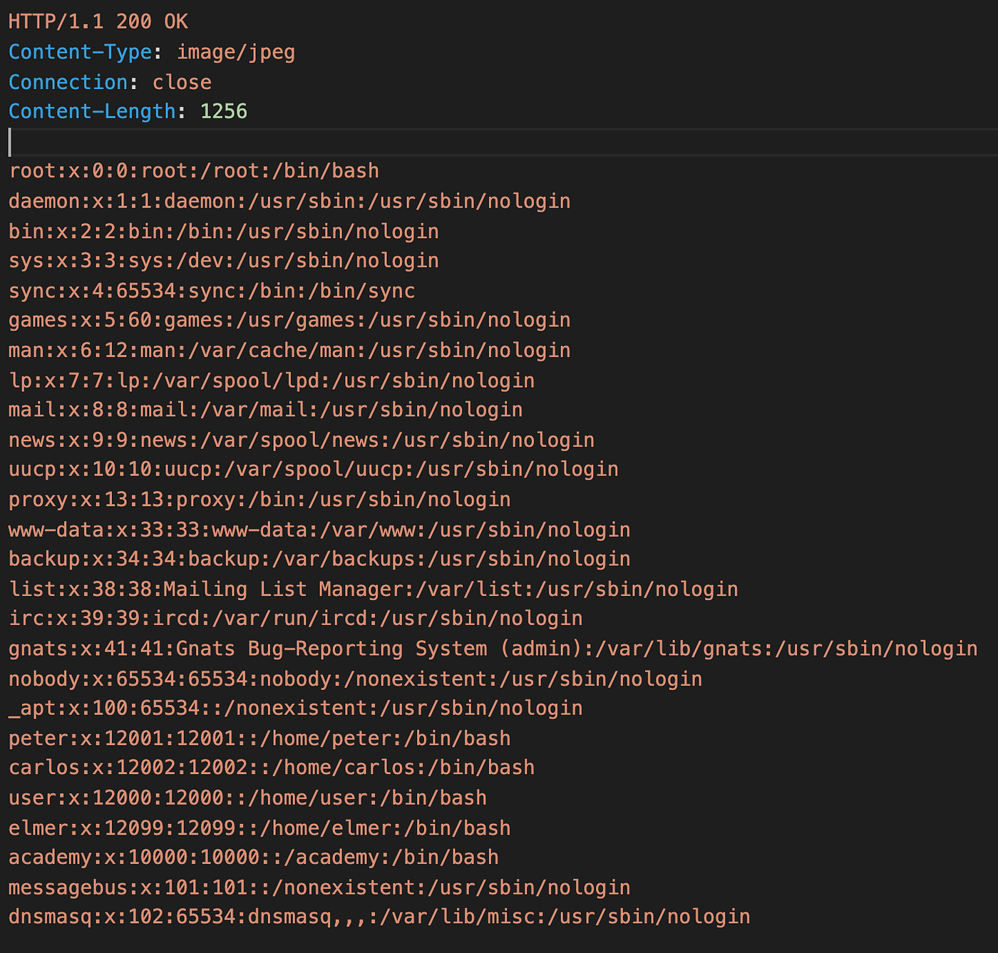Select the lp:x:7:7 line

pos(272,381)
